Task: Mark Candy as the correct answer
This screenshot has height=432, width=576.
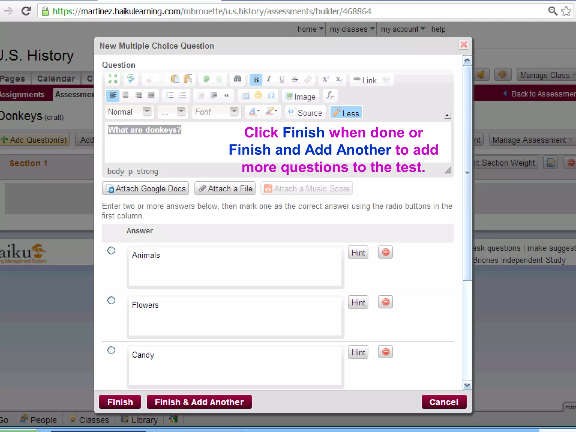Action: [111, 350]
